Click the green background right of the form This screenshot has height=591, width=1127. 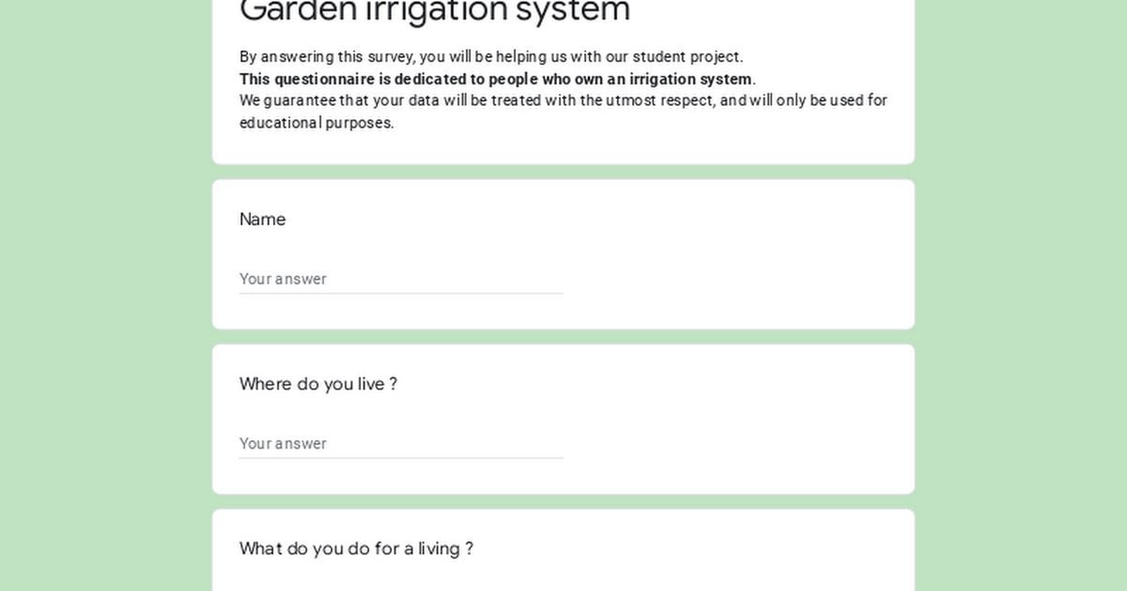(x=1021, y=295)
